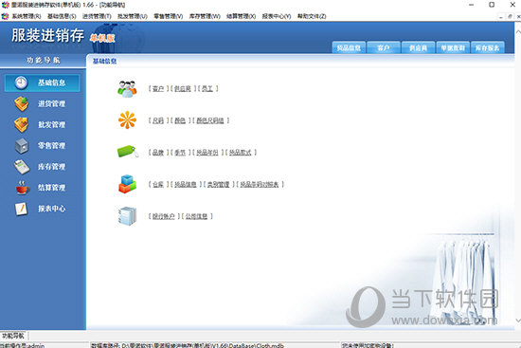The image size is (521, 348).
Task: Click the notepad icon beside 报表中心
Action: (21, 209)
